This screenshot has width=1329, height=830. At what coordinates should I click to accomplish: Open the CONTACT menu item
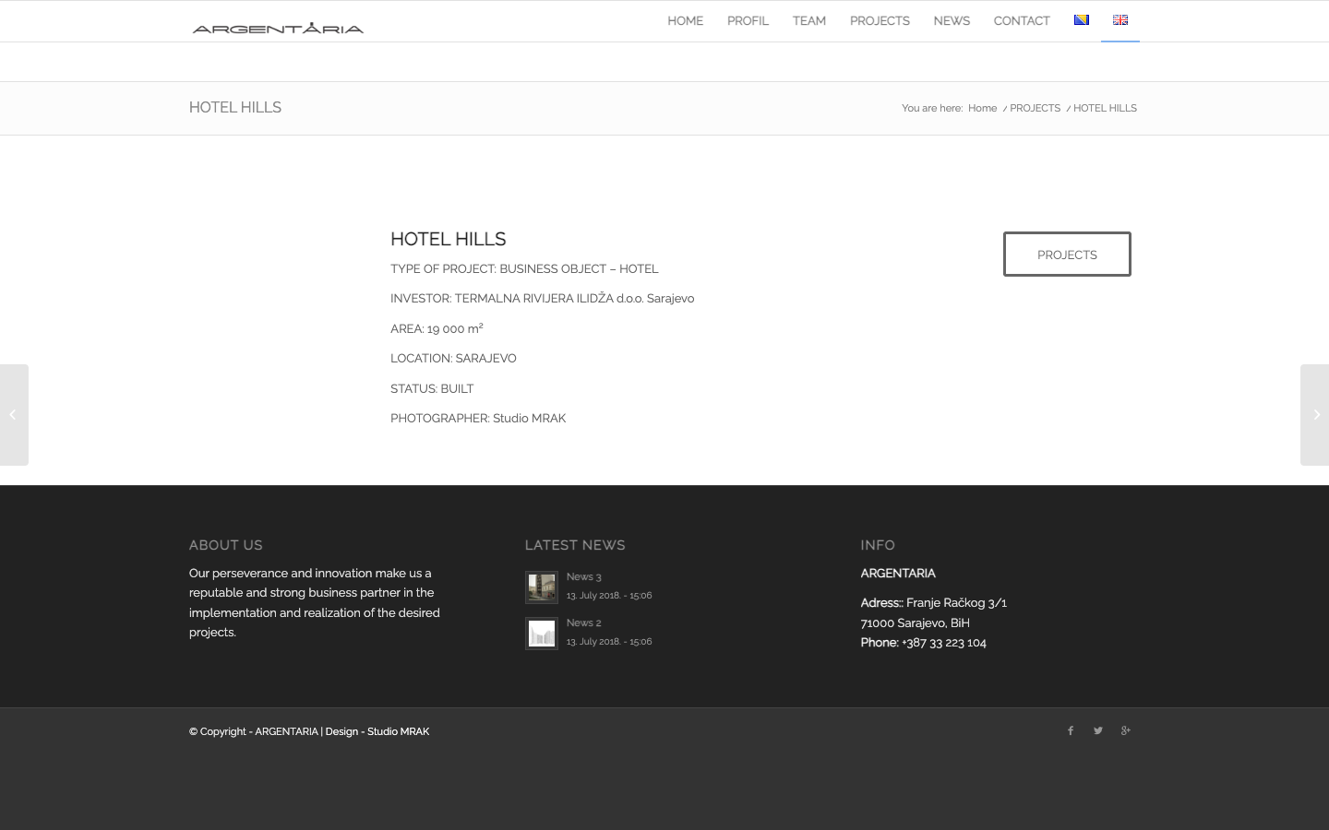tap(1022, 20)
